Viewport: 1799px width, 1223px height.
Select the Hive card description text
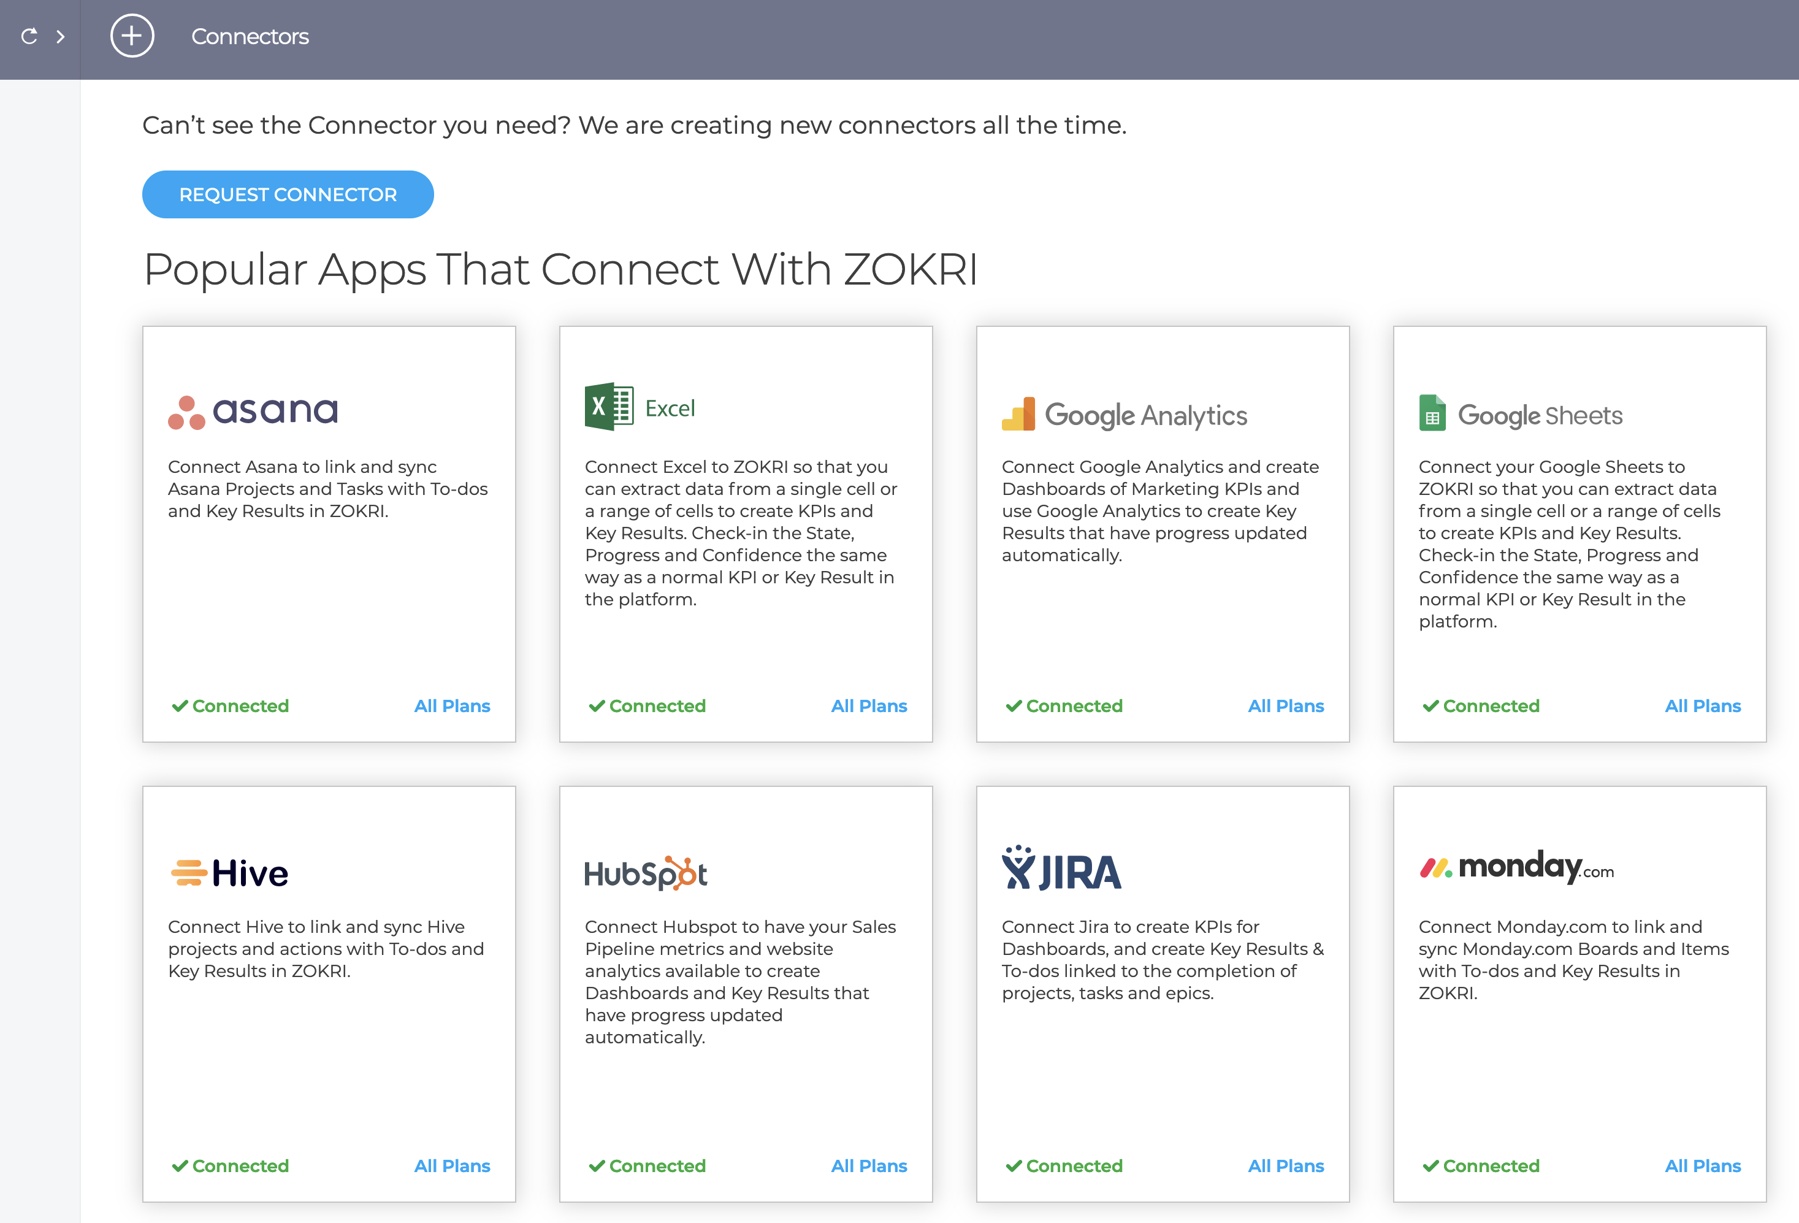click(326, 949)
